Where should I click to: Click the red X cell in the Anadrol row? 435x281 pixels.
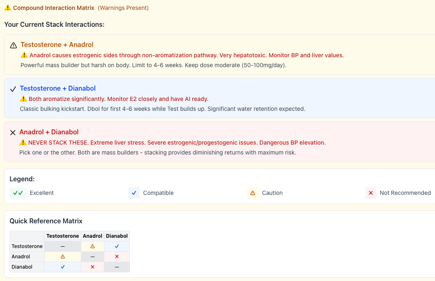point(117,256)
